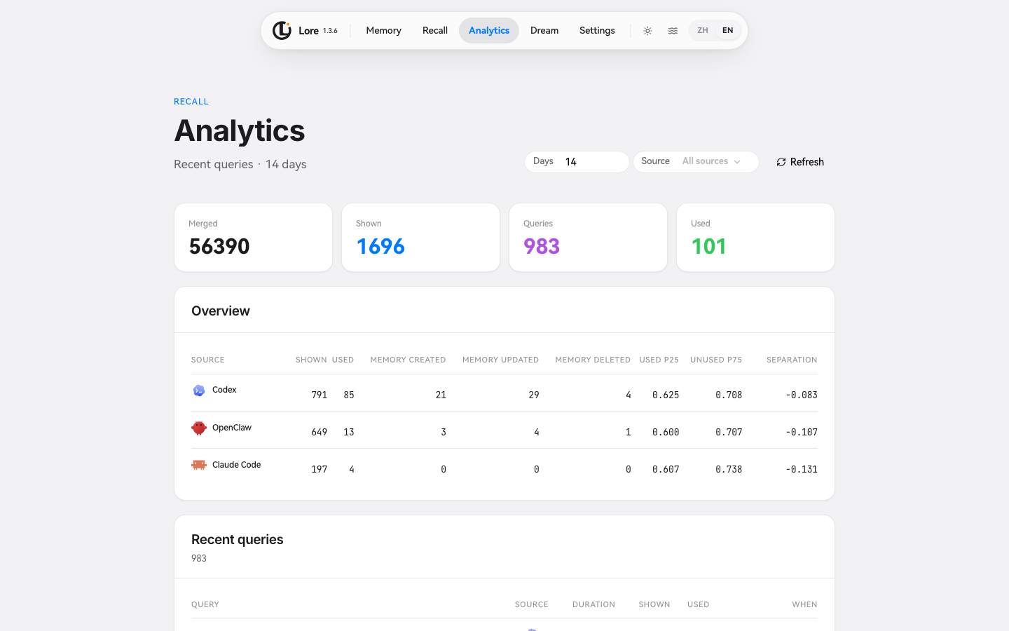This screenshot has height=631, width=1009.
Task: Switch language to EN
Action: coord(728,30)
